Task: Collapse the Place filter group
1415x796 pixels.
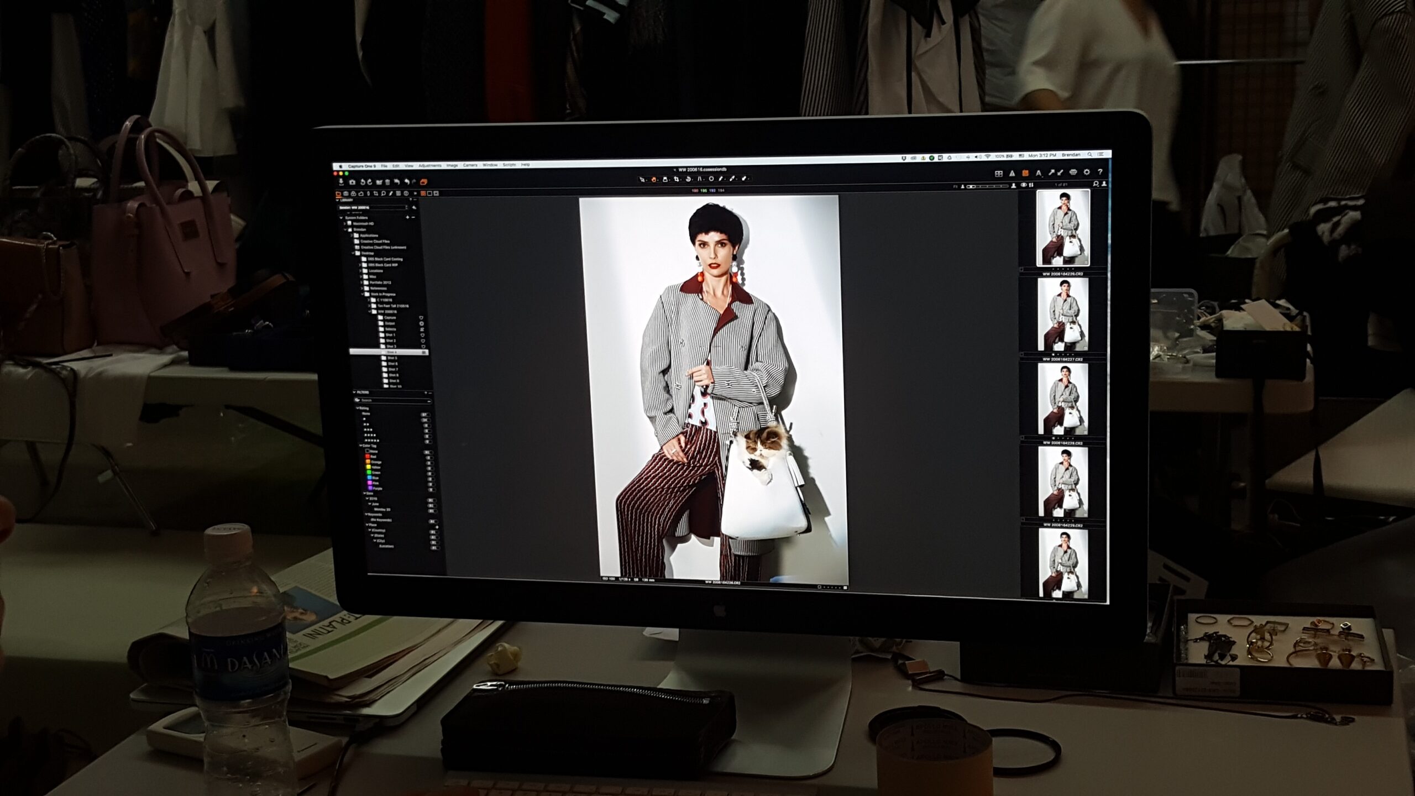Action: (367, 525)
